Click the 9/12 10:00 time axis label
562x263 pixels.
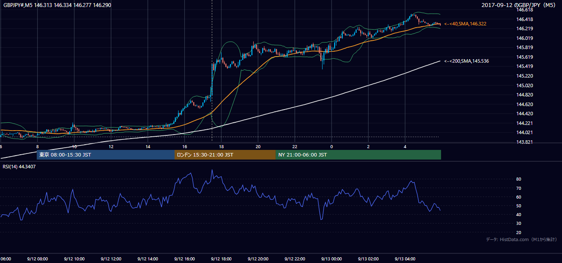coord(74,259)
